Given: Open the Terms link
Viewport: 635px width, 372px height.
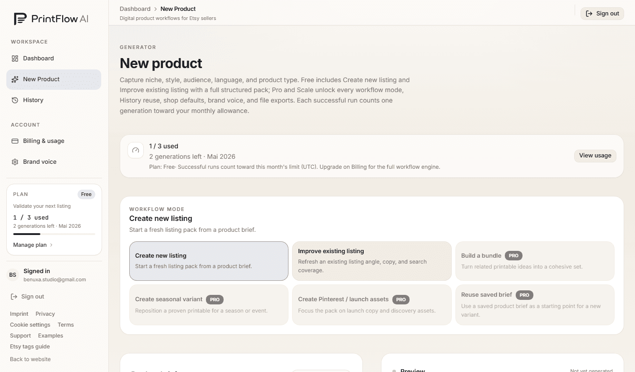Looking at the screenshot, I should tap(66, 325).
